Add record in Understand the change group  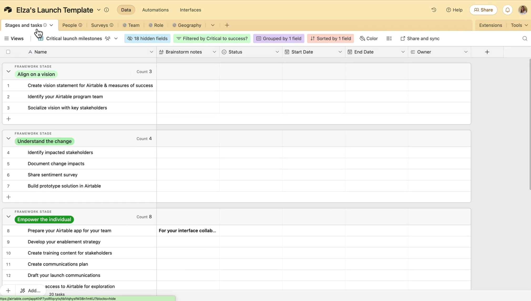[x=8, y=197]
